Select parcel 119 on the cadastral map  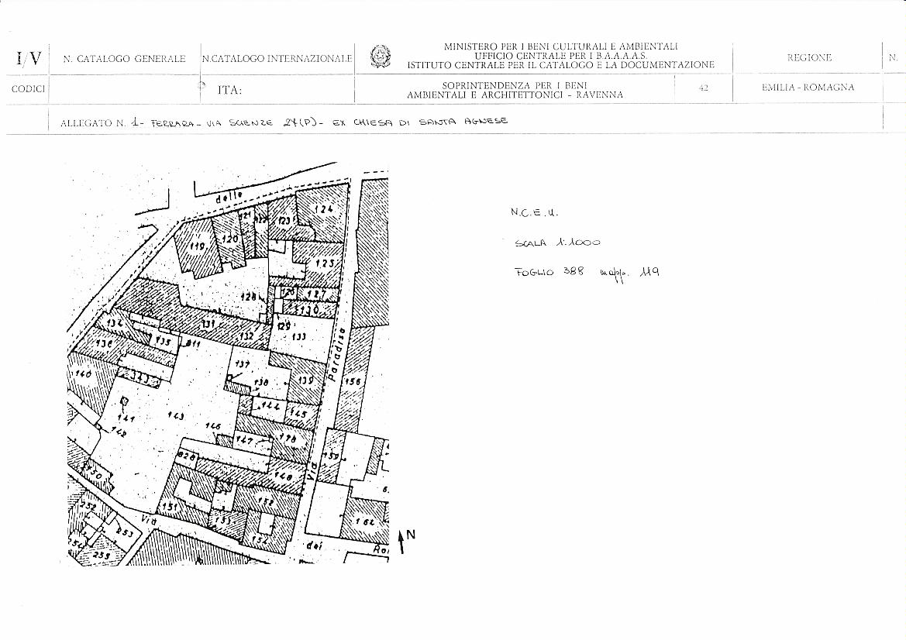tap(195, 247)
